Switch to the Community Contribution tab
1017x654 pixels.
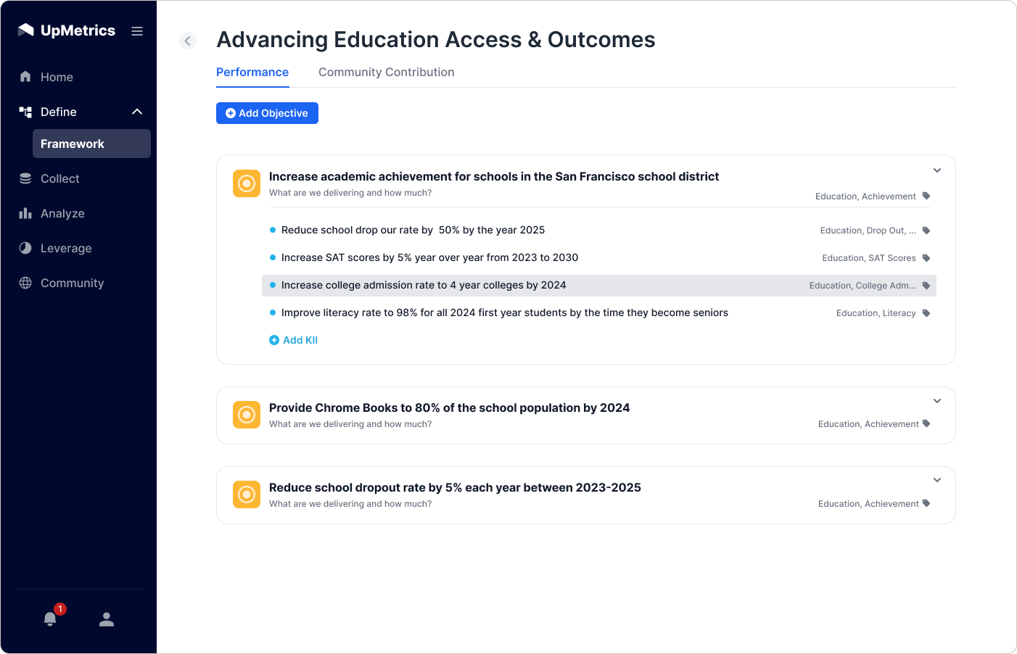386,73
